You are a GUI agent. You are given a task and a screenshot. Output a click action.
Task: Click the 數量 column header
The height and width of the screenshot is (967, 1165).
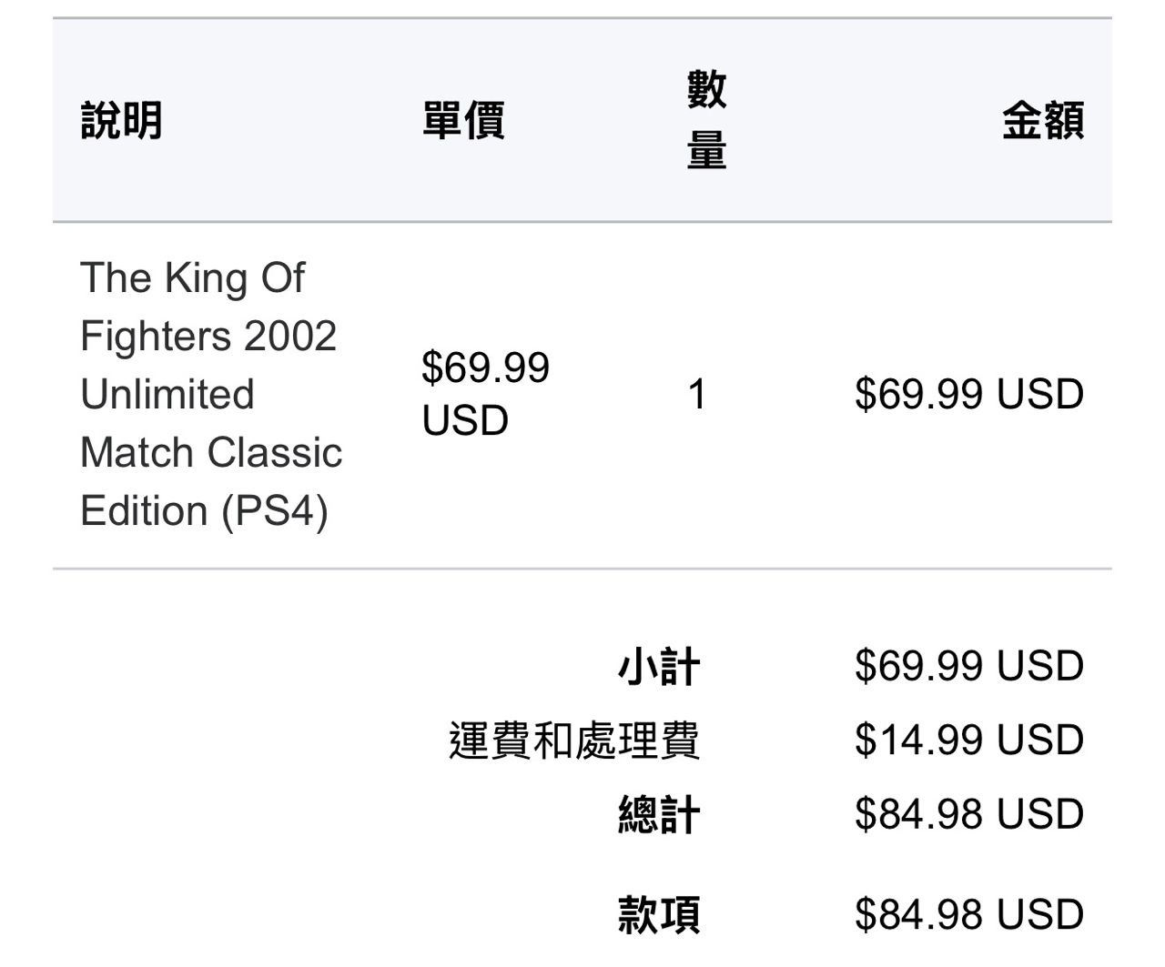(x=706, y=119)
